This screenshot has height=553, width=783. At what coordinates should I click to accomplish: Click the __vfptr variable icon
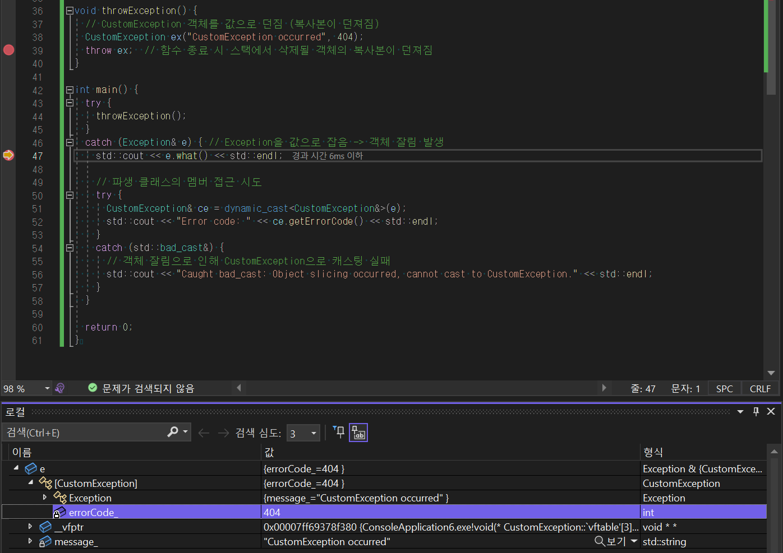pyautogui.click(x=45, y=527)
